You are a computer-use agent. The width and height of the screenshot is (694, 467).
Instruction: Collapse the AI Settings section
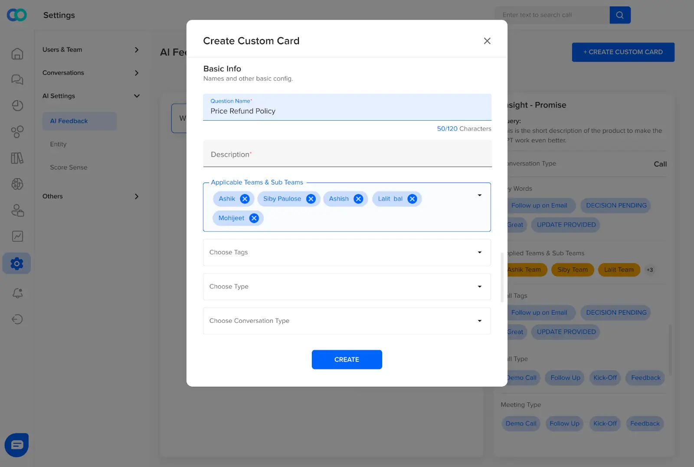tap(137, 96)
